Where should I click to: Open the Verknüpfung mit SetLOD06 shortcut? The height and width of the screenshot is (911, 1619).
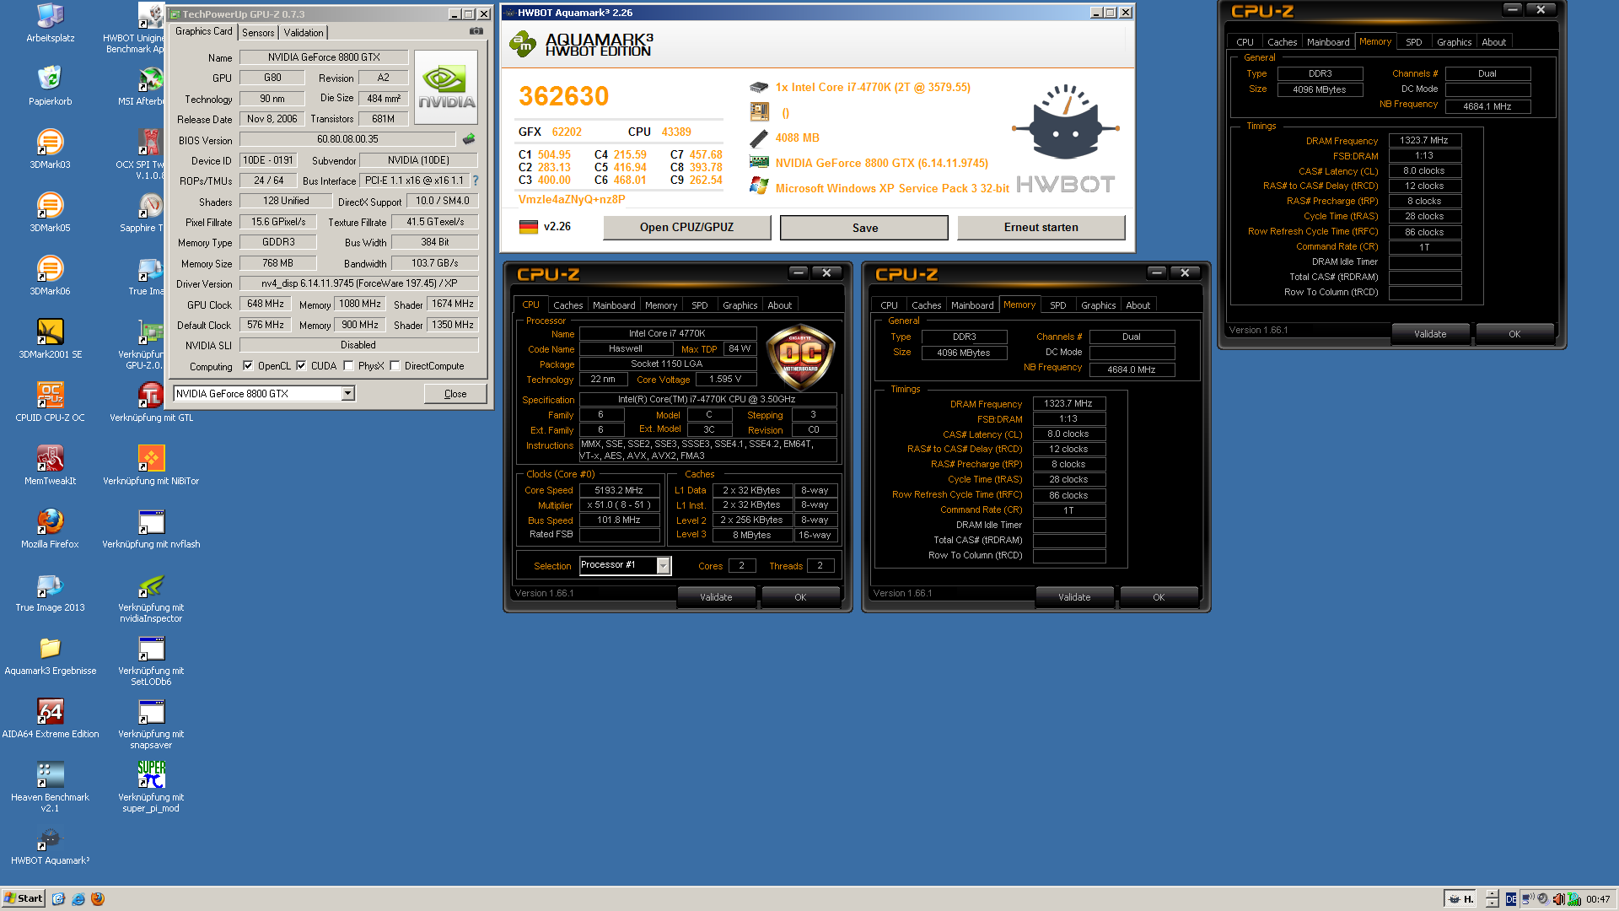(151, 661)
